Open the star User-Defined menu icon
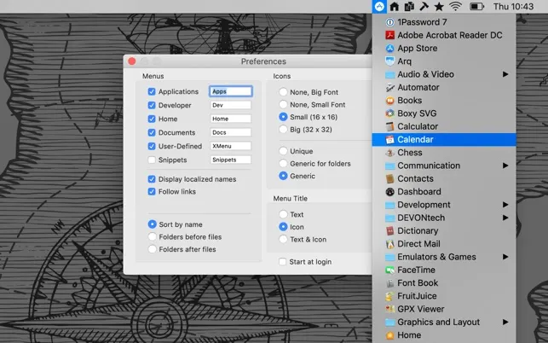This screenshot has width=548, height=343. coord(439,6)
